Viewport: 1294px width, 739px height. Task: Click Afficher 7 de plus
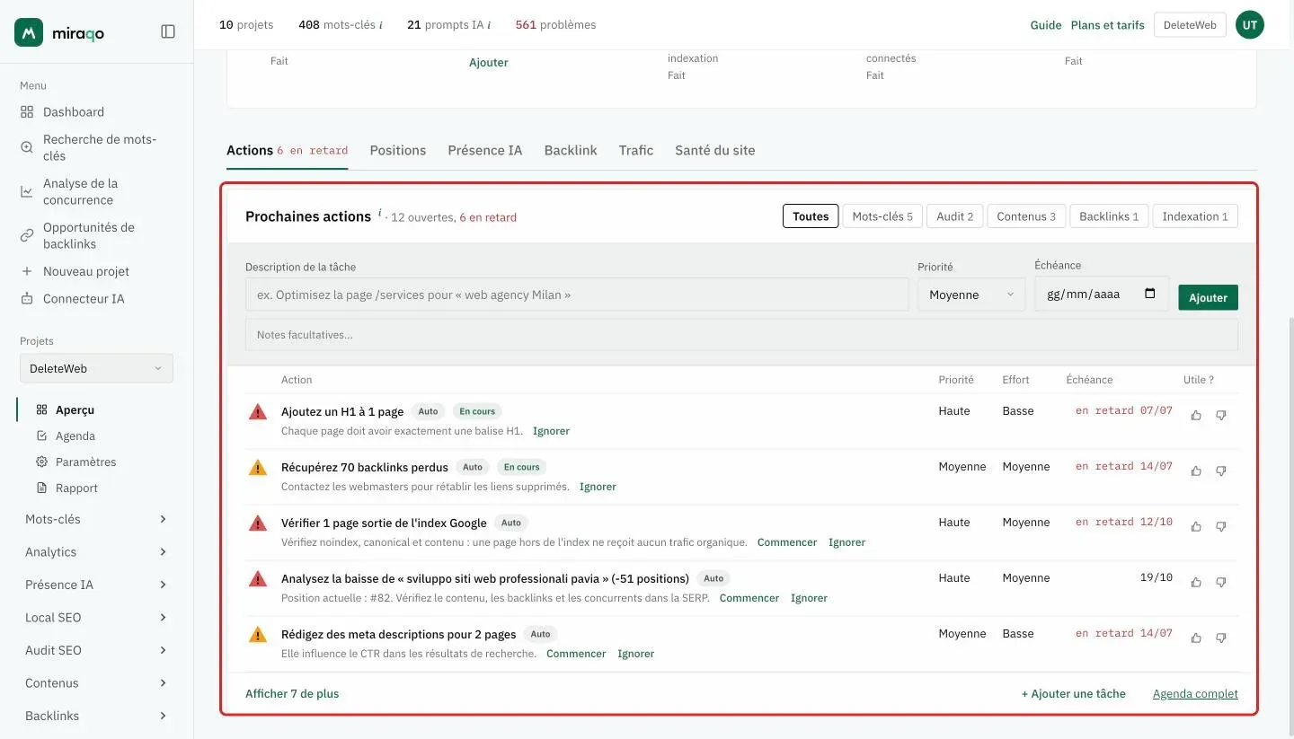tap(292, 693)
